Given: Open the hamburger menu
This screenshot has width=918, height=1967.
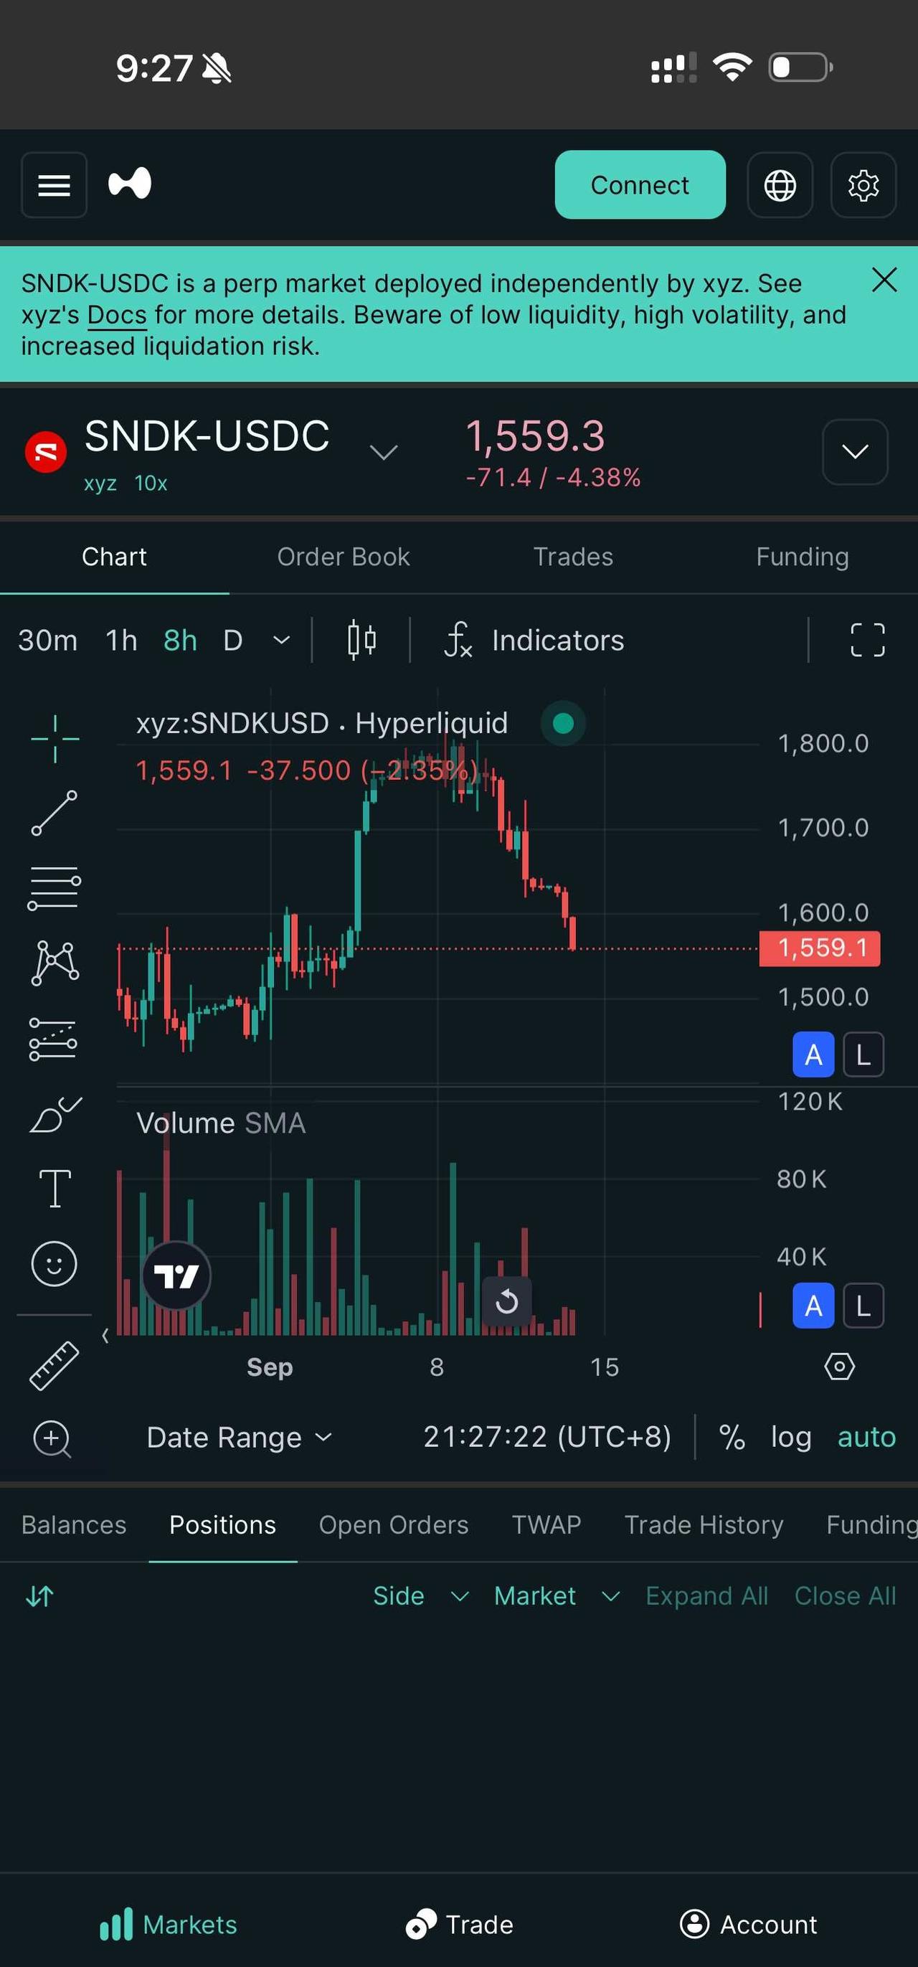Looking at the screenshot, I should click(55, 185).
